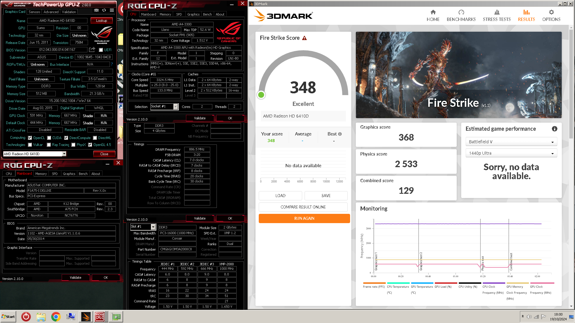Open 3DMark OPTIONS gear
Viewport: 575px width, 323px height.
pyautogui.click(x=551, y=16)
